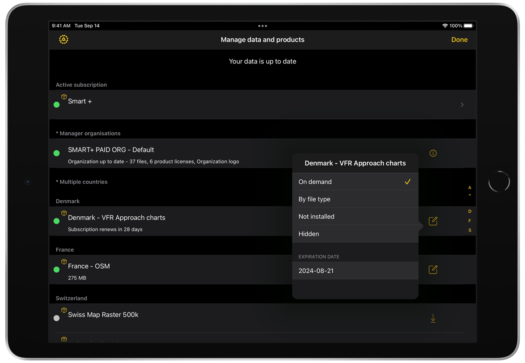Tap the battery status icon

point(469,26)
